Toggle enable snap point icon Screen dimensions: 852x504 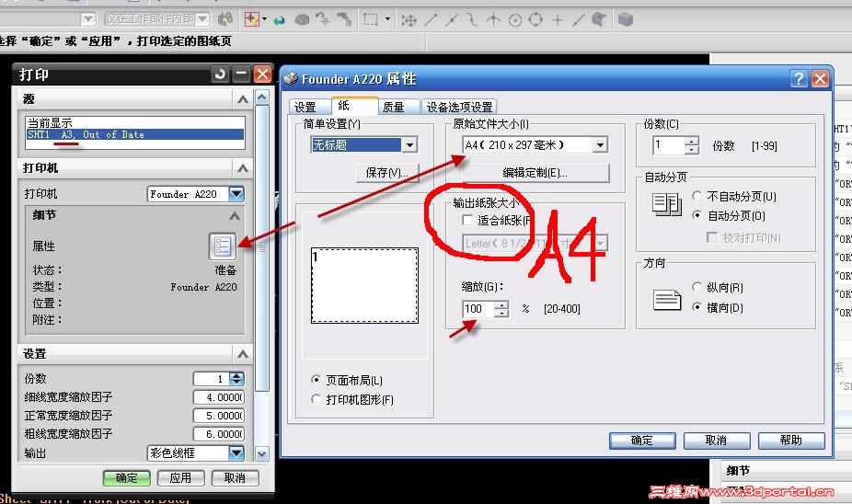click(x=409, y=20)
